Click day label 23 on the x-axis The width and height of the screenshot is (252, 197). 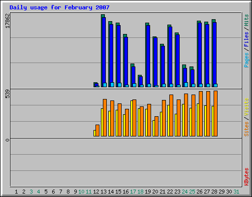pos(177,192)
